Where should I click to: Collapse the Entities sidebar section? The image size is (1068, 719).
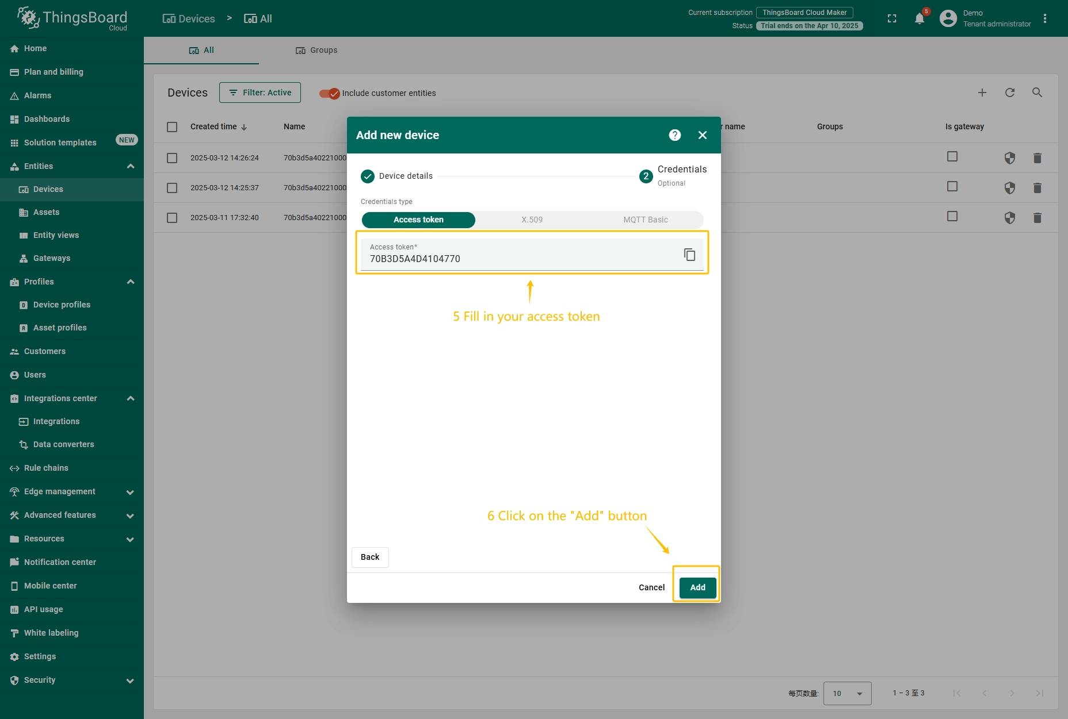coord(131,166)
